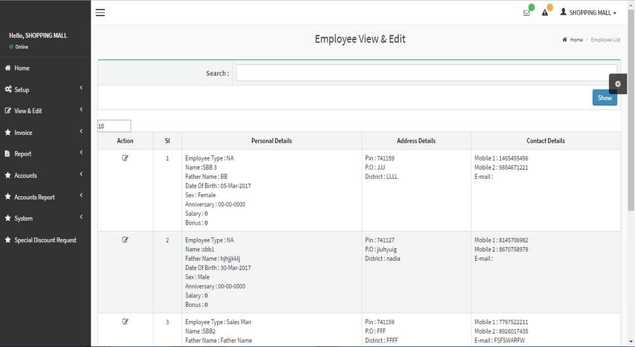Sort by the Personal Details column header

pyautogui.click(x=272, y=141)
